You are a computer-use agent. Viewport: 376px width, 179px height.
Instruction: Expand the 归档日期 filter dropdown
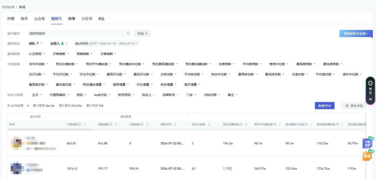[x=211, y=95]
